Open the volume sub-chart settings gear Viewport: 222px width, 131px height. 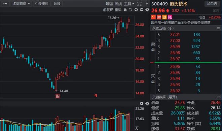coord(147,103)
